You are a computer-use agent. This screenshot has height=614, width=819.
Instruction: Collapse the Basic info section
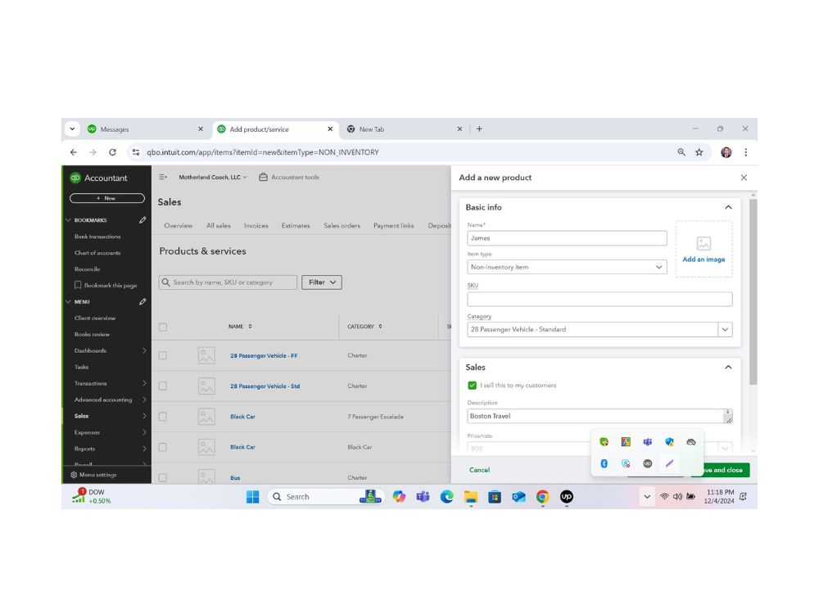(728, 207)
